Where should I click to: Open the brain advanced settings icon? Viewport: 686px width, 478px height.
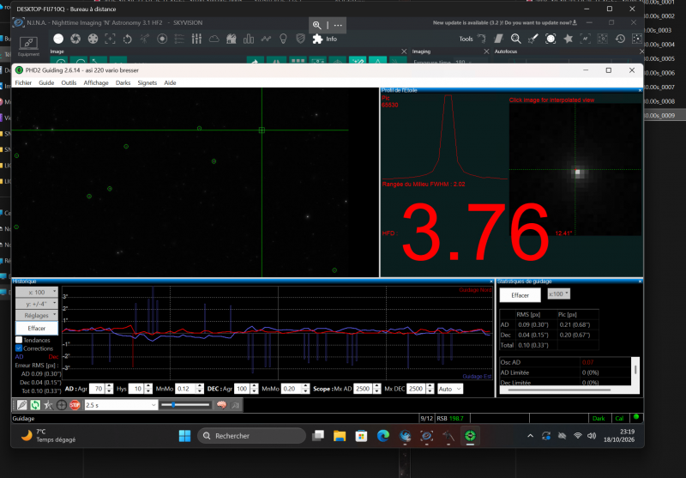[x=221, y=405]
